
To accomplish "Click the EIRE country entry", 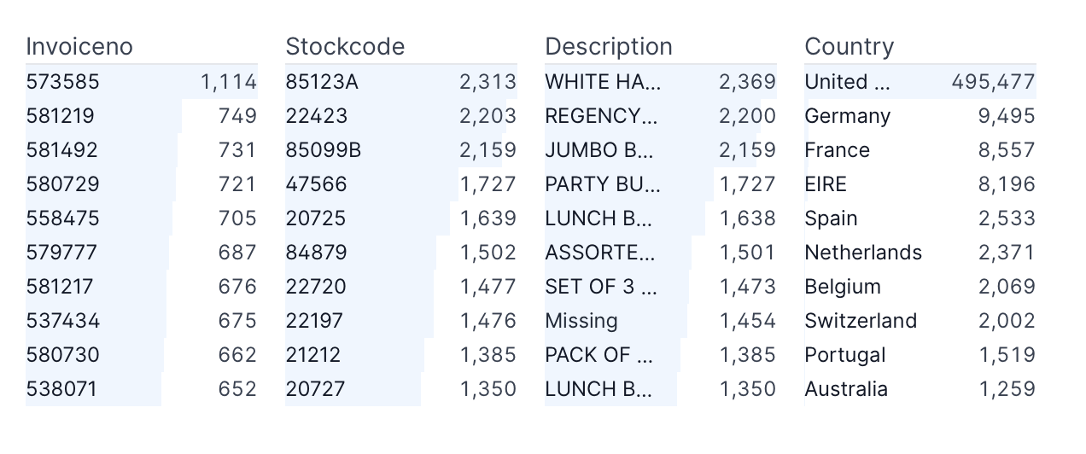I will 826,184.
